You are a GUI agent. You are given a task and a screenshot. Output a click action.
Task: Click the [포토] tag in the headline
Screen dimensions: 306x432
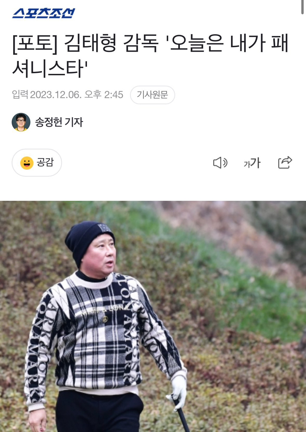35,44
